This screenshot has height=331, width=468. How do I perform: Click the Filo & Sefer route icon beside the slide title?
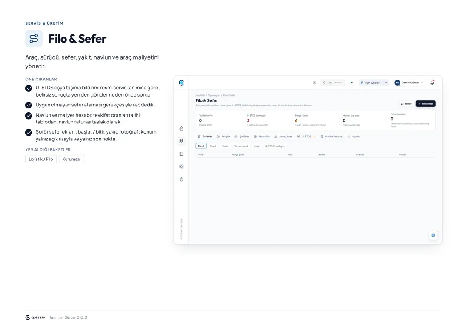point(34,38)
